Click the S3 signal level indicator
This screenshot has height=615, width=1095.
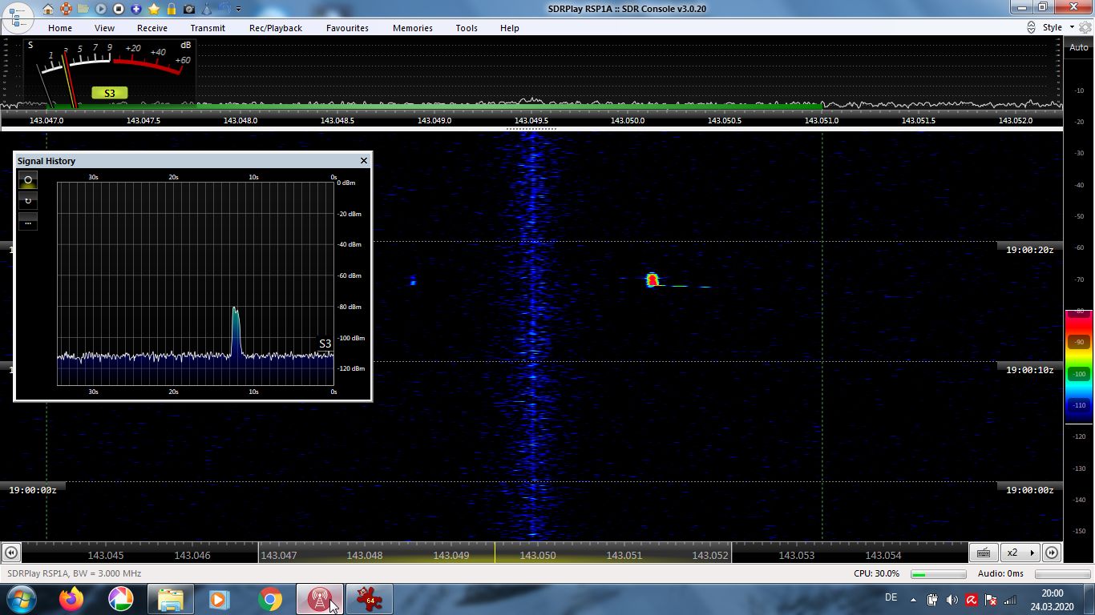110,93
